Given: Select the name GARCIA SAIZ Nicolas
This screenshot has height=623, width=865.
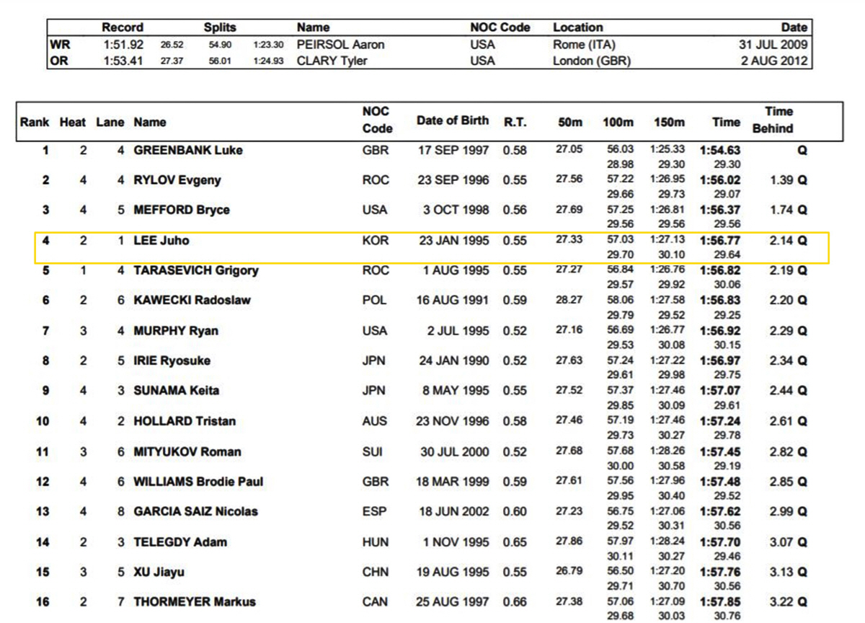Looking at the screenshot, I should click(195, 511).
